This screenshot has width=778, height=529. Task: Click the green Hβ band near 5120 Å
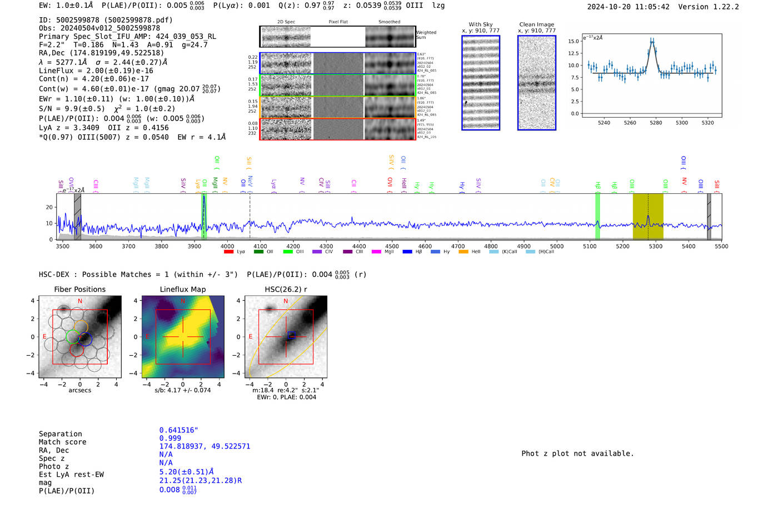click(x=597, y=216)
